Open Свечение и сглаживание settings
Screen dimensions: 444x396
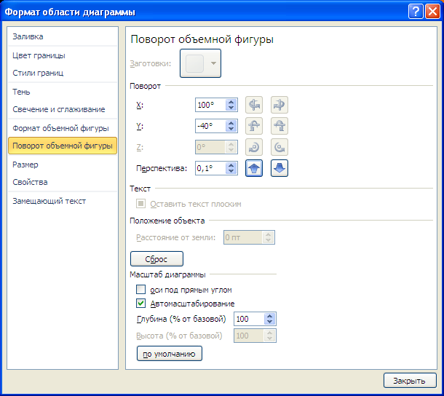coord(63,109)
